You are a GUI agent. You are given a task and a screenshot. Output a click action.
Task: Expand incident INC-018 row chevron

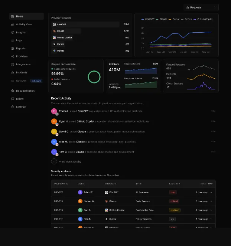(x=211, y=210)
